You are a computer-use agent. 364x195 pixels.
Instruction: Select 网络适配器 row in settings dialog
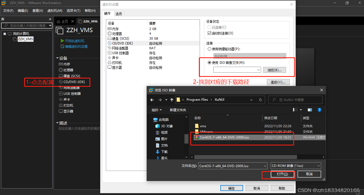tap(153, 48)
